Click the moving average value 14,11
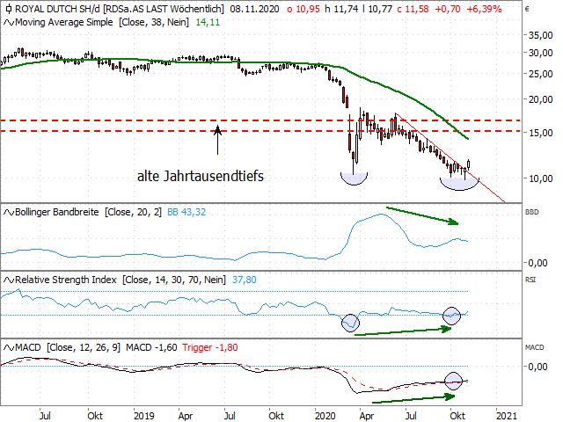Image resolution: width=563 pixels, height=422 pixels. coord(208,22)
